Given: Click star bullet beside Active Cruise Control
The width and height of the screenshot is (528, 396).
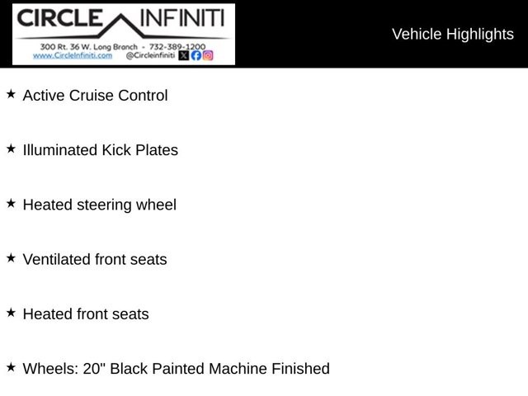Looking at the screenshot, I should point(11,94).
